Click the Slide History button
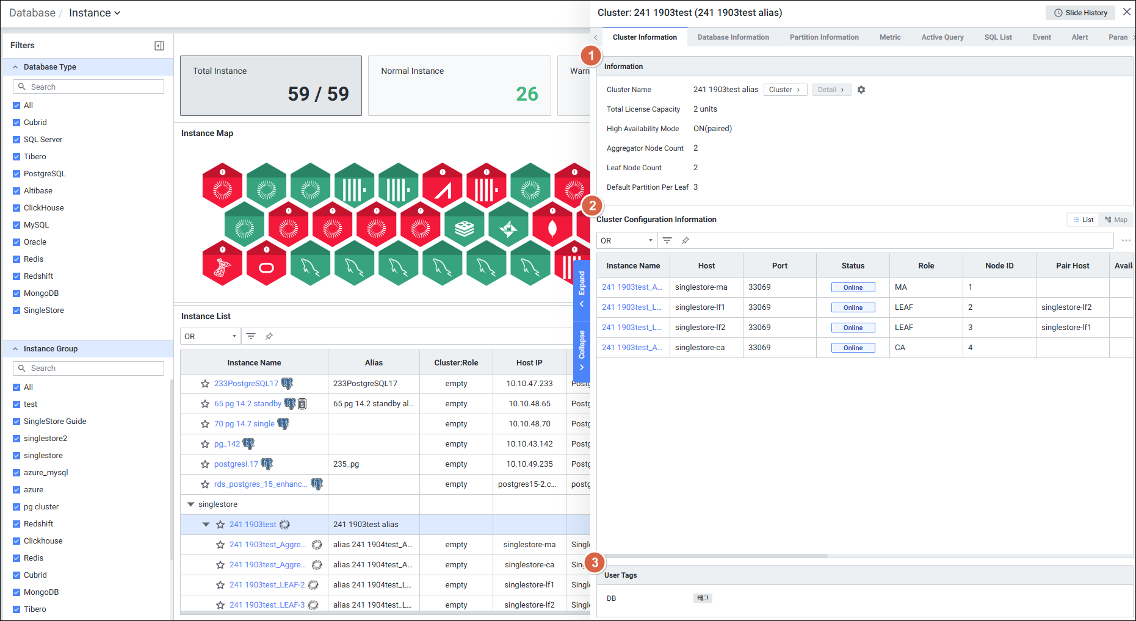 1080,13
